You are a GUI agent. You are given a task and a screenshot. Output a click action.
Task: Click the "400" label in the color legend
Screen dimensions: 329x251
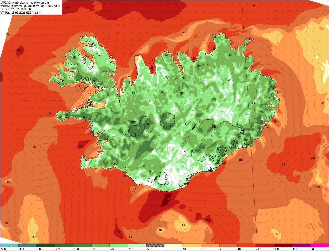click(295, 249)
